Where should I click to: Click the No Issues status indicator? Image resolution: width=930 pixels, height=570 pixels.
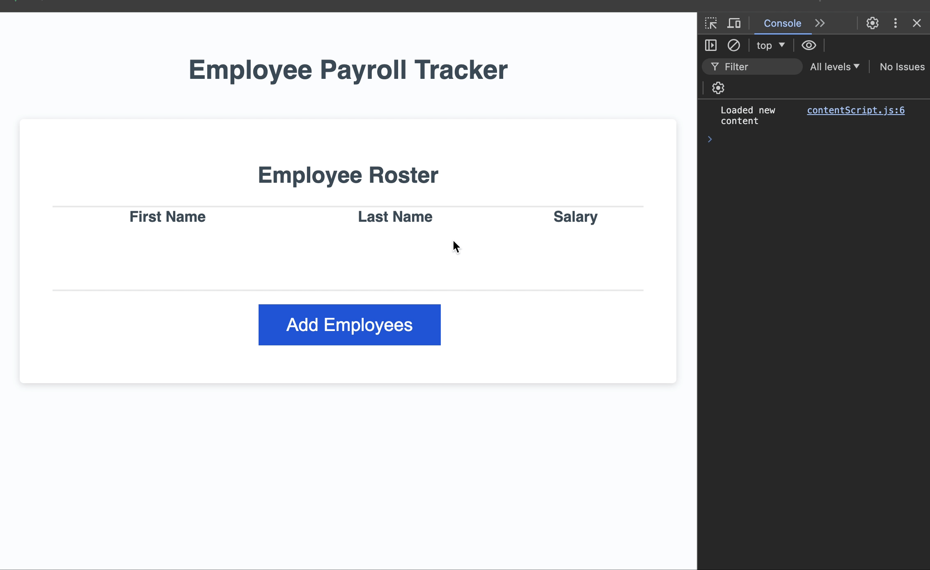tap(901, 67)
